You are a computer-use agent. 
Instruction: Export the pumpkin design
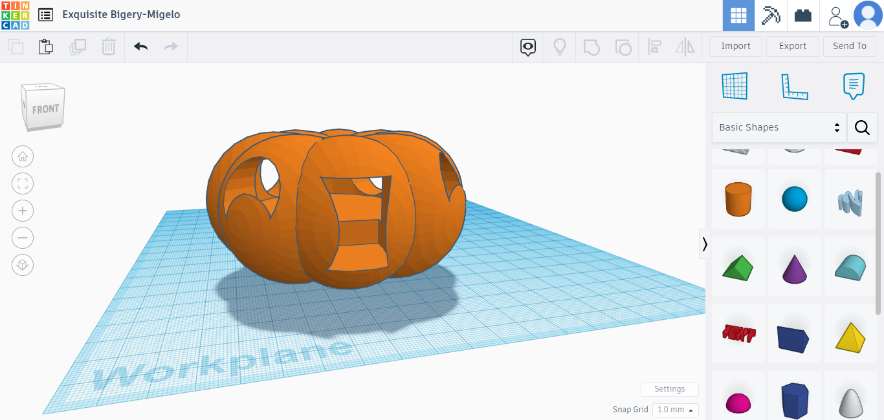[792, 46]
